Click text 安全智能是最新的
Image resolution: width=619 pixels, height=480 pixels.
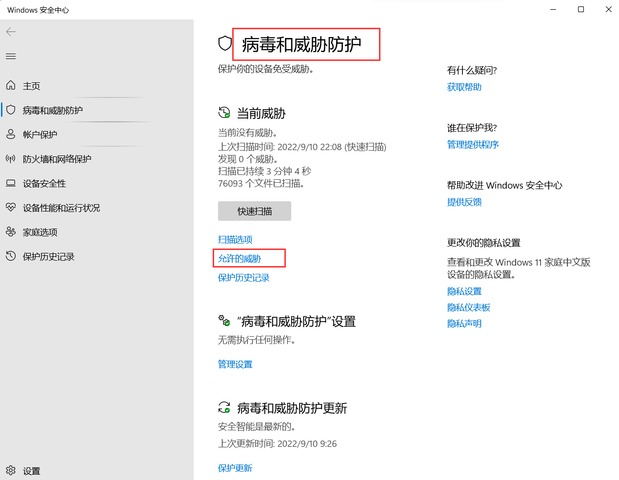tap(257, 426)
